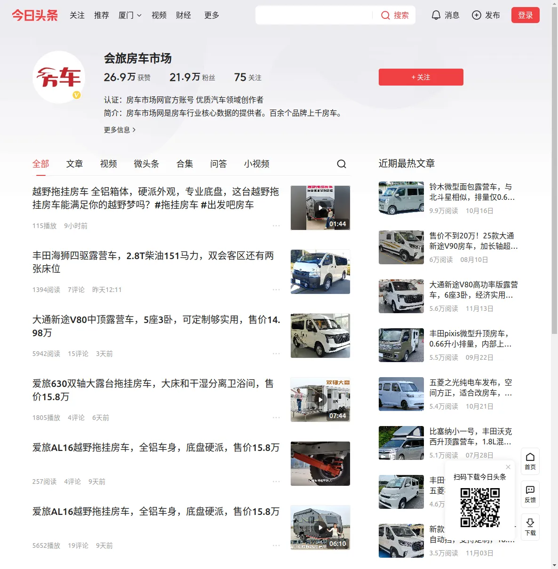The image size is (558, 569).
Task: Switch to the 微头条 tab
Action: pos(147,164)
